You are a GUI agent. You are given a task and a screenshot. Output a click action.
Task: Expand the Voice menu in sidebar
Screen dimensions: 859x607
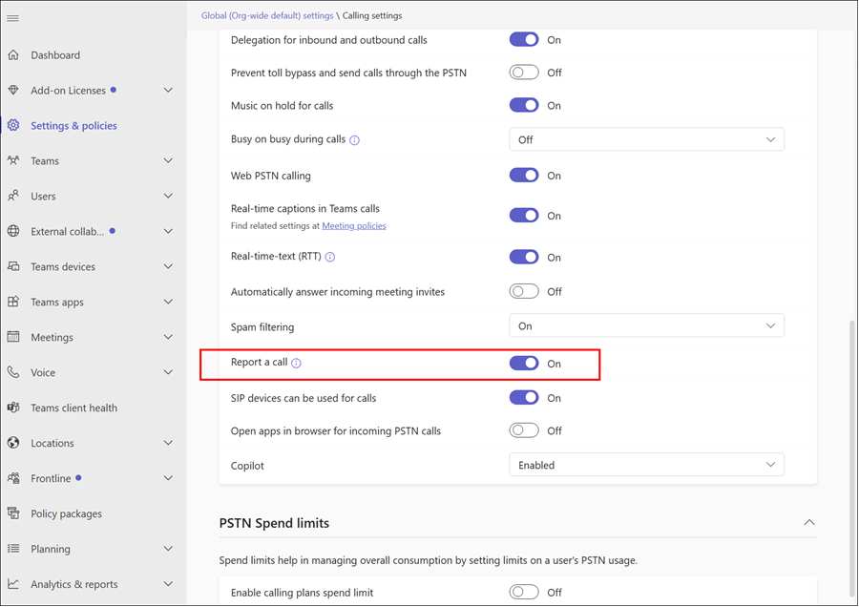pyautogui.click(x=168, y=373)
